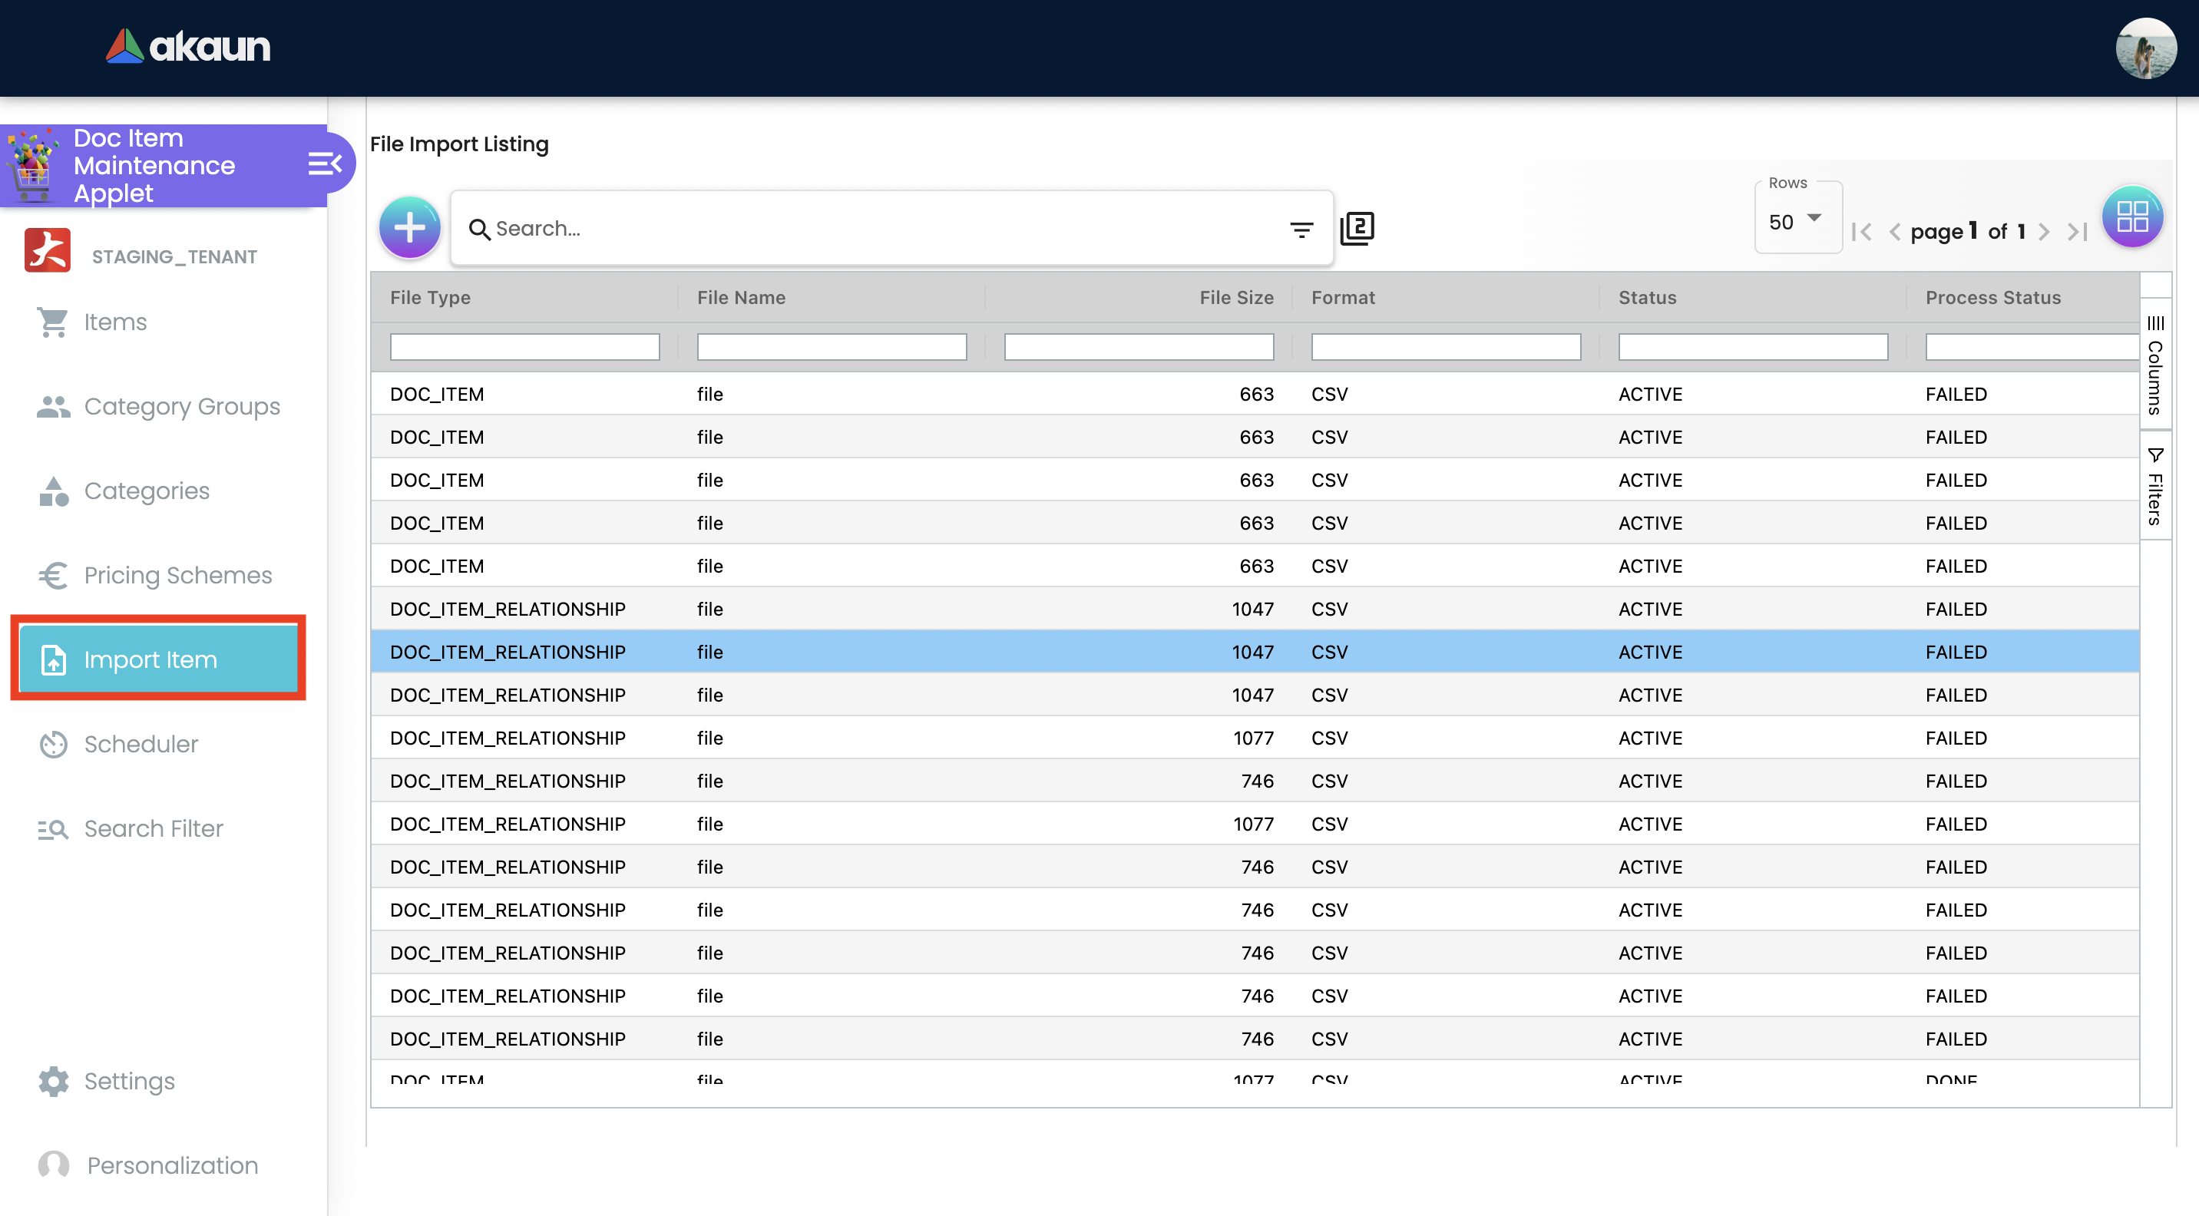Screen dimensions: 2199x1216
Task: Open Settings from the sidebar
Action: point(129,1081)
